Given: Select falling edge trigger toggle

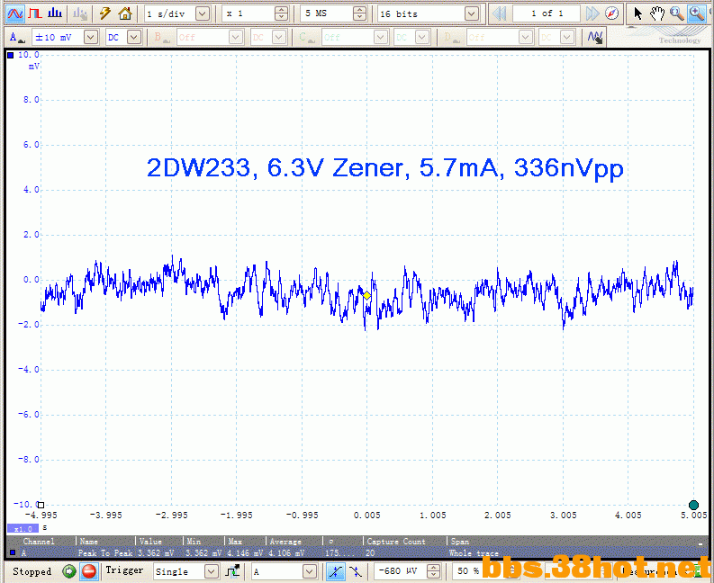Looking at the screenshot, I should 355,571.
